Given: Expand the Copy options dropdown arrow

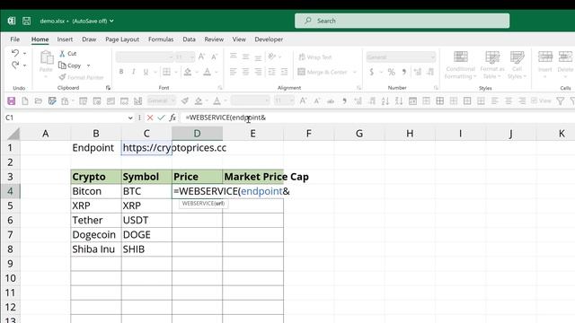Looking at the screenshot, I should point(88,65).
